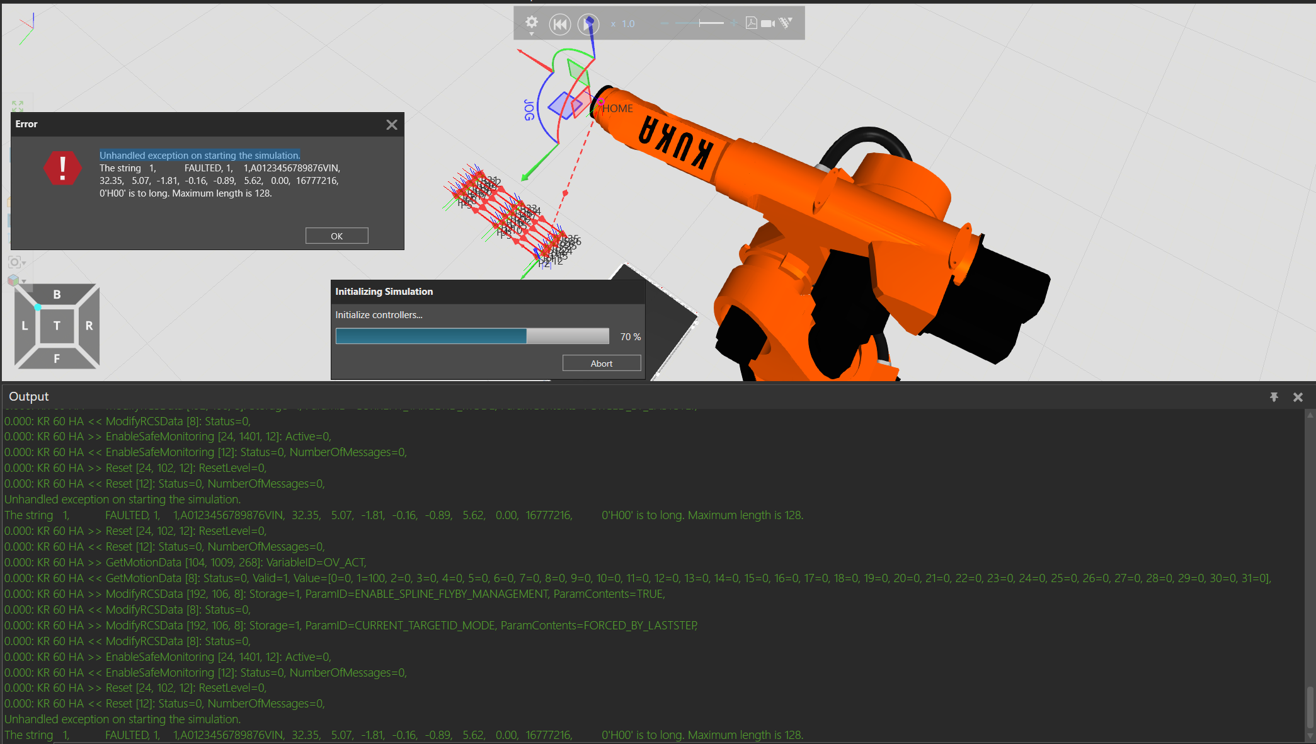Export to 3D PDF icon
The width and height of the screenshot is (1316, 744).
[751, 23]
